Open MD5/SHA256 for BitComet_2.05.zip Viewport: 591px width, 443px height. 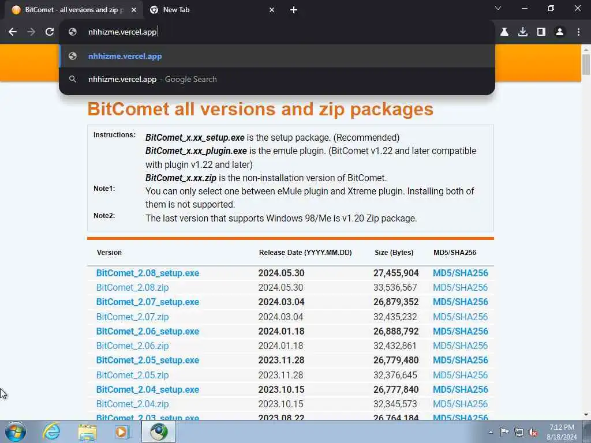click(x=460, y=375)
